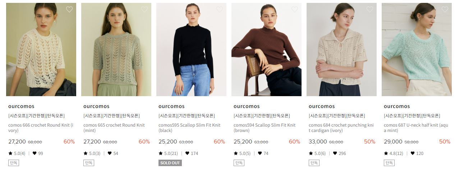Click heart icon on aqua mint U-neck knit photo
The image size is (455, 174).
pyautogui.click(x=445, y=9)
